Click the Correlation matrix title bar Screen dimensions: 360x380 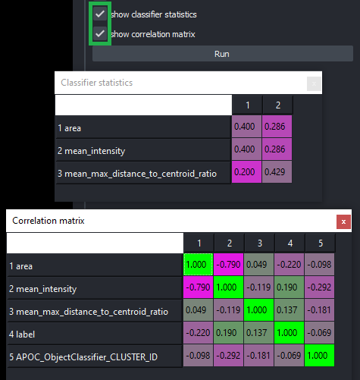coord(171,221)
